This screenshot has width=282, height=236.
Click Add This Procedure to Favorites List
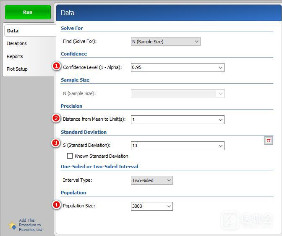30,225
